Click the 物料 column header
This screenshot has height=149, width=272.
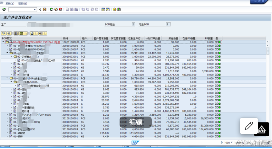tap(72, 38)
